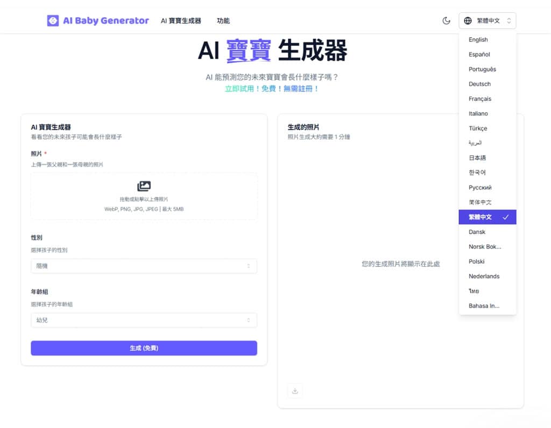Select Português from language list
551x428 pixels.
(x=488, y=69)
